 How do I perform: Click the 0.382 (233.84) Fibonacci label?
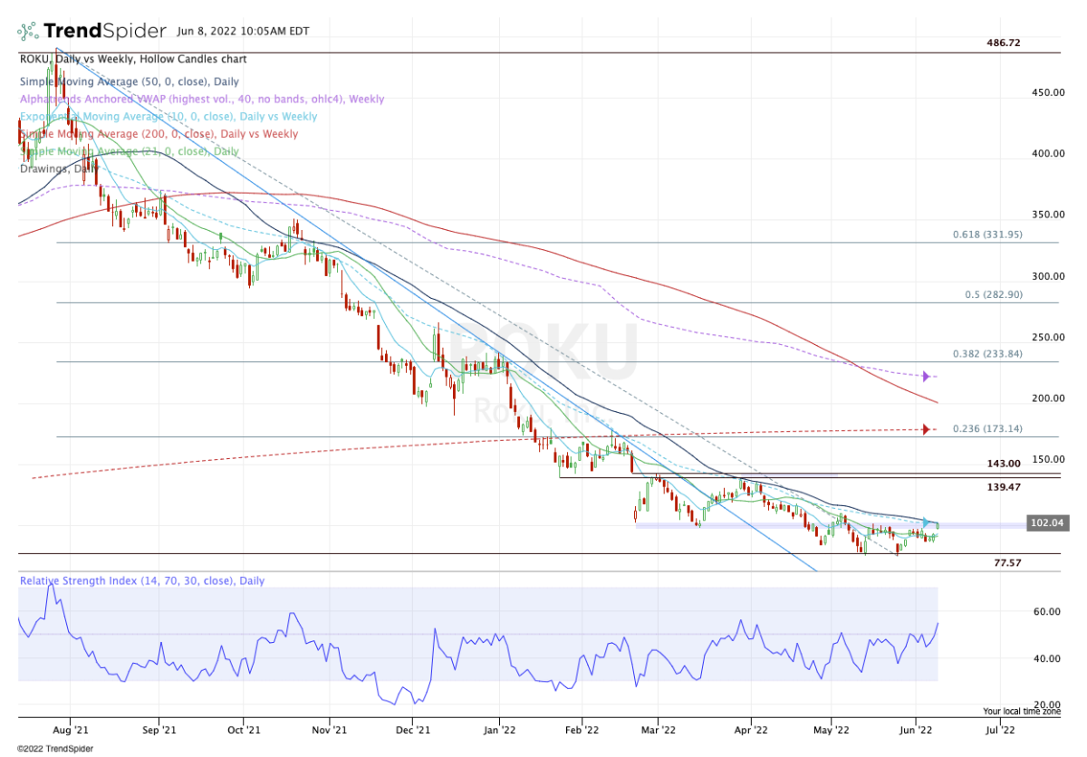tap(987, 354)
